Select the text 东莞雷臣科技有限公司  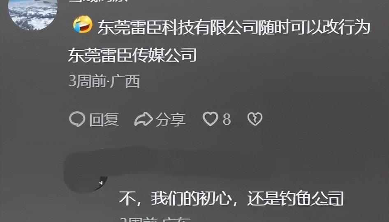[x=178, y=27]
